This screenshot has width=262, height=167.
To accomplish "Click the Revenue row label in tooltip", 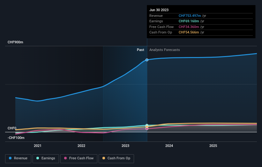I will click(x=156, y=16).
